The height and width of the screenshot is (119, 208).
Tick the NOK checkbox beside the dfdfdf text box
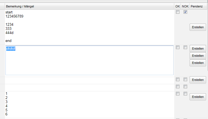[185, 47]
